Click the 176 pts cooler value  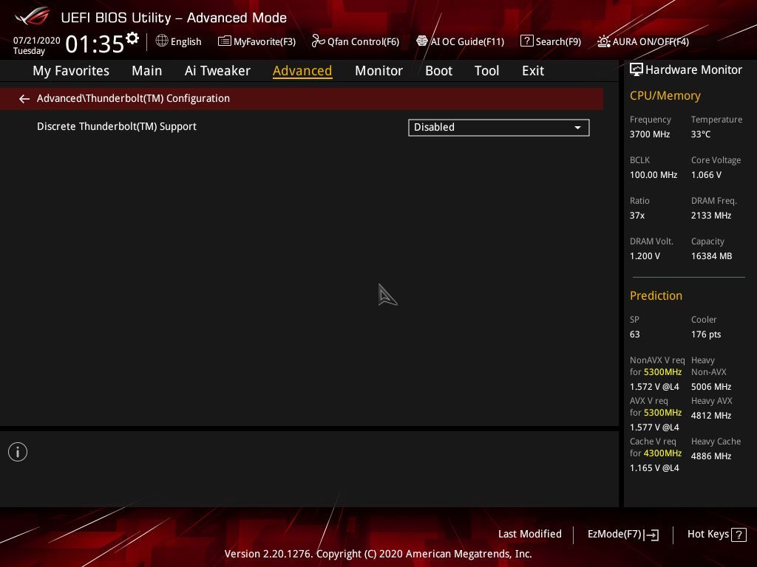pyautogui.click(x=706, y=334)
